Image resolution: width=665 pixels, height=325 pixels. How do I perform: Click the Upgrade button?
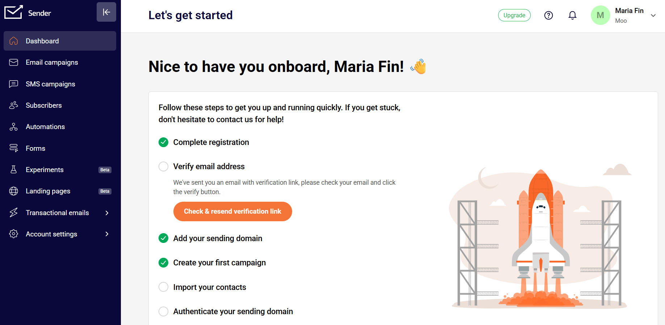(x=514, y=15)
